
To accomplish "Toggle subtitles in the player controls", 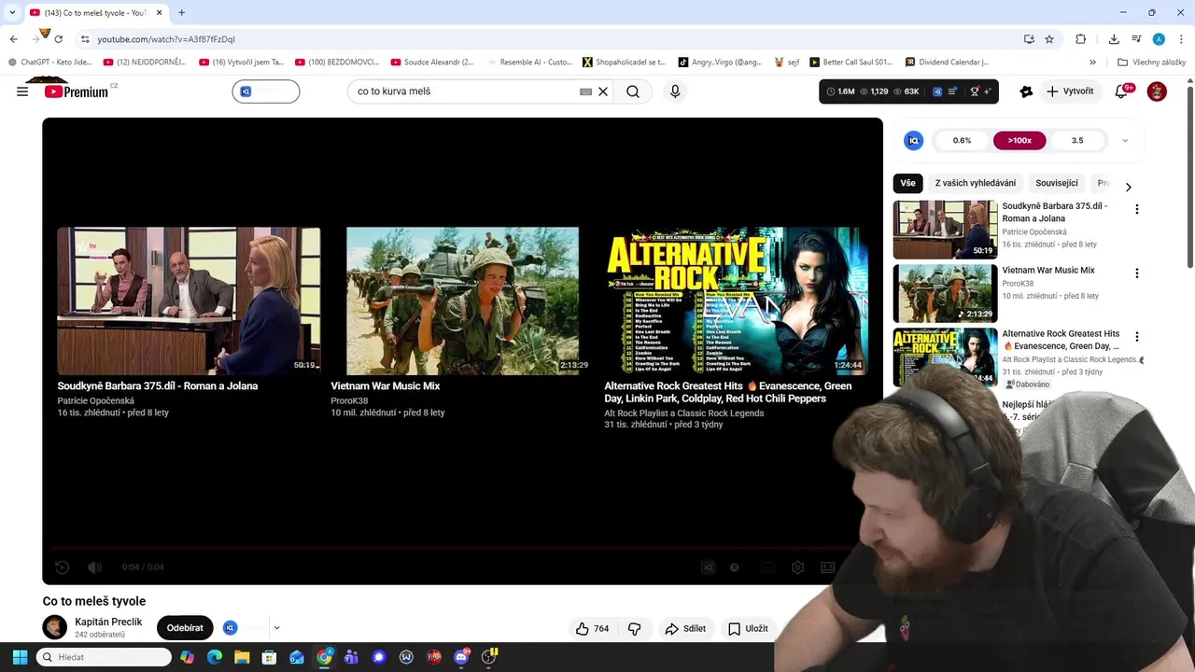I will [767, 567].
